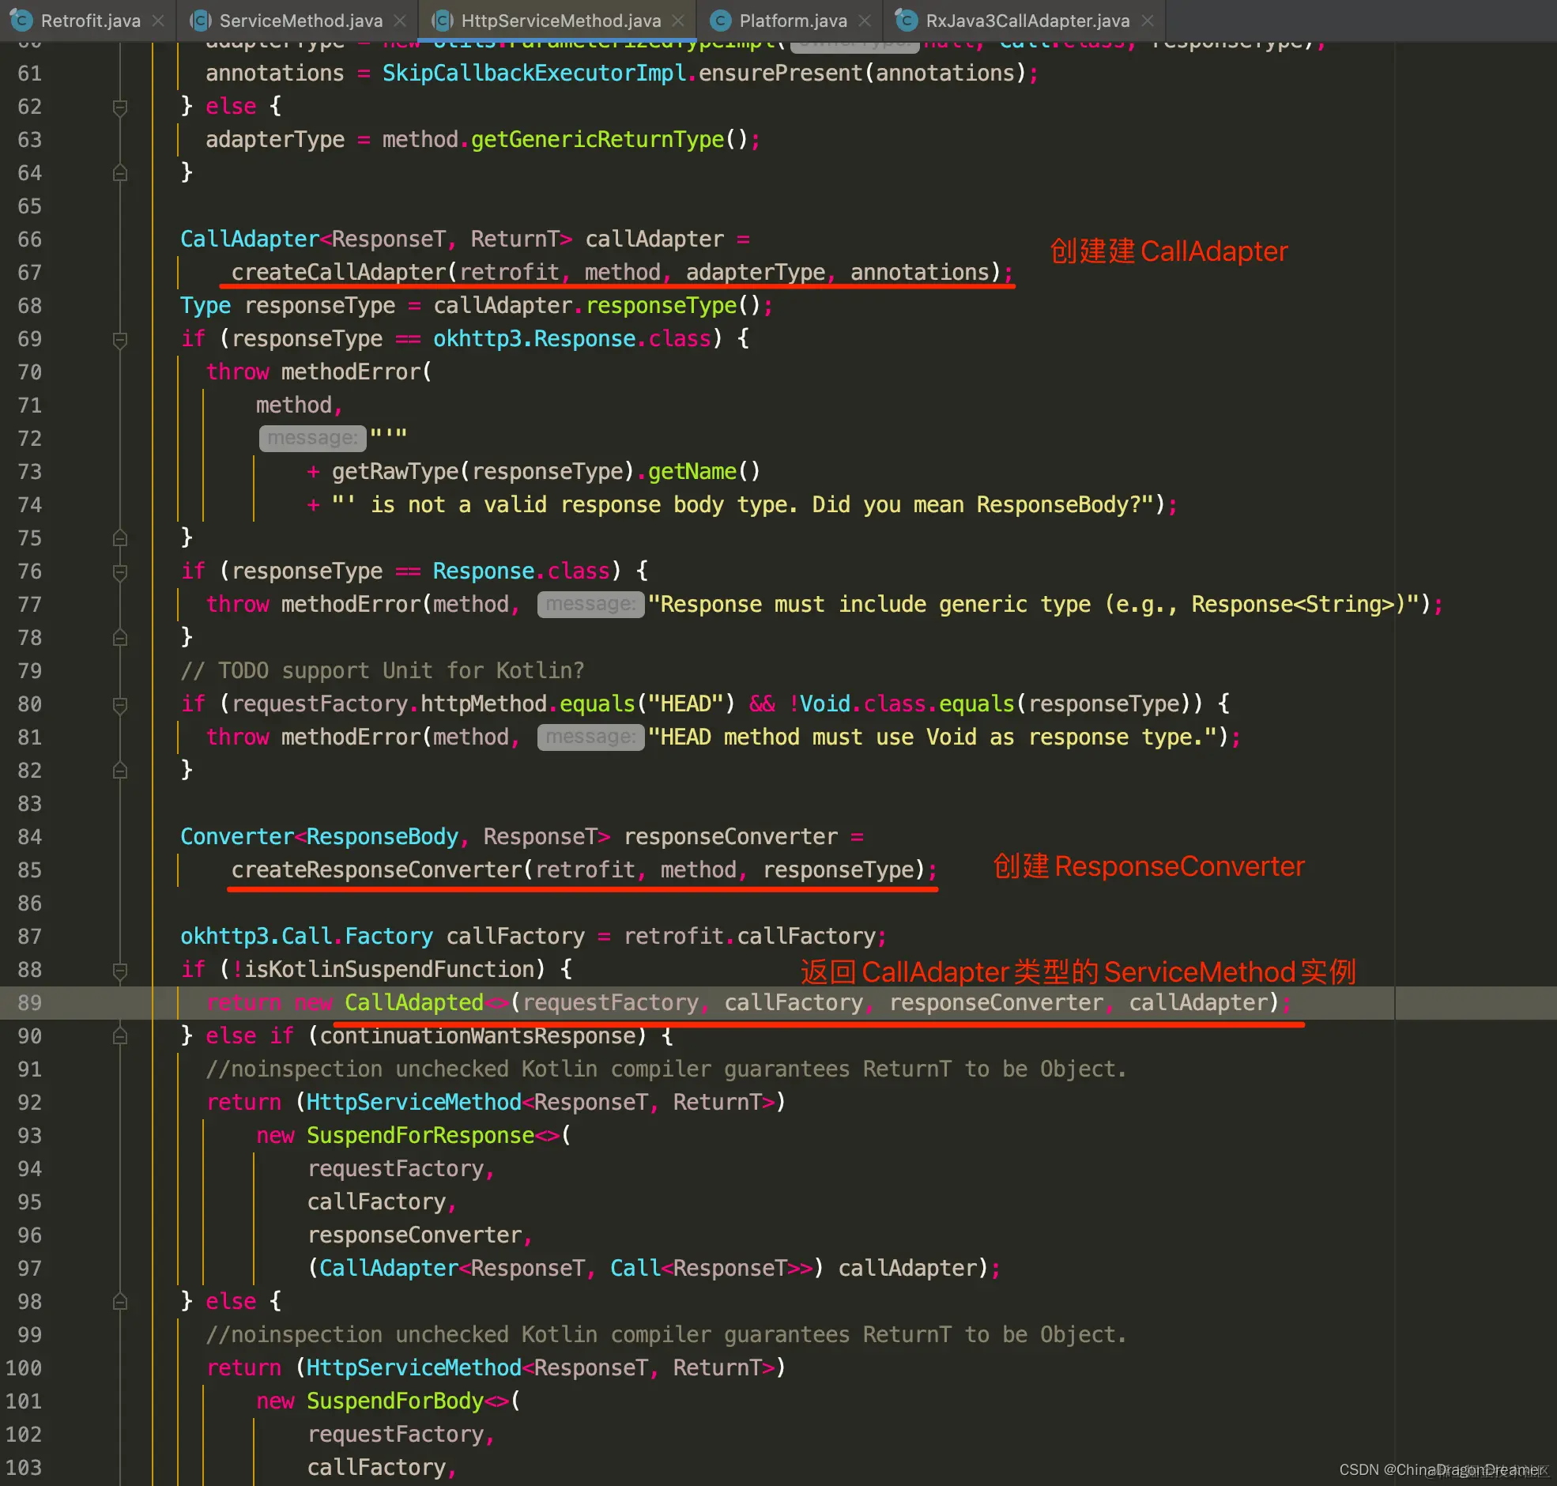Switch to the Platform.java tab
Viewport: 1557px width, 1486px height.
pos(792,21)
